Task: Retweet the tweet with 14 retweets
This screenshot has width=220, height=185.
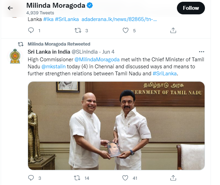Action: [77, 178]
